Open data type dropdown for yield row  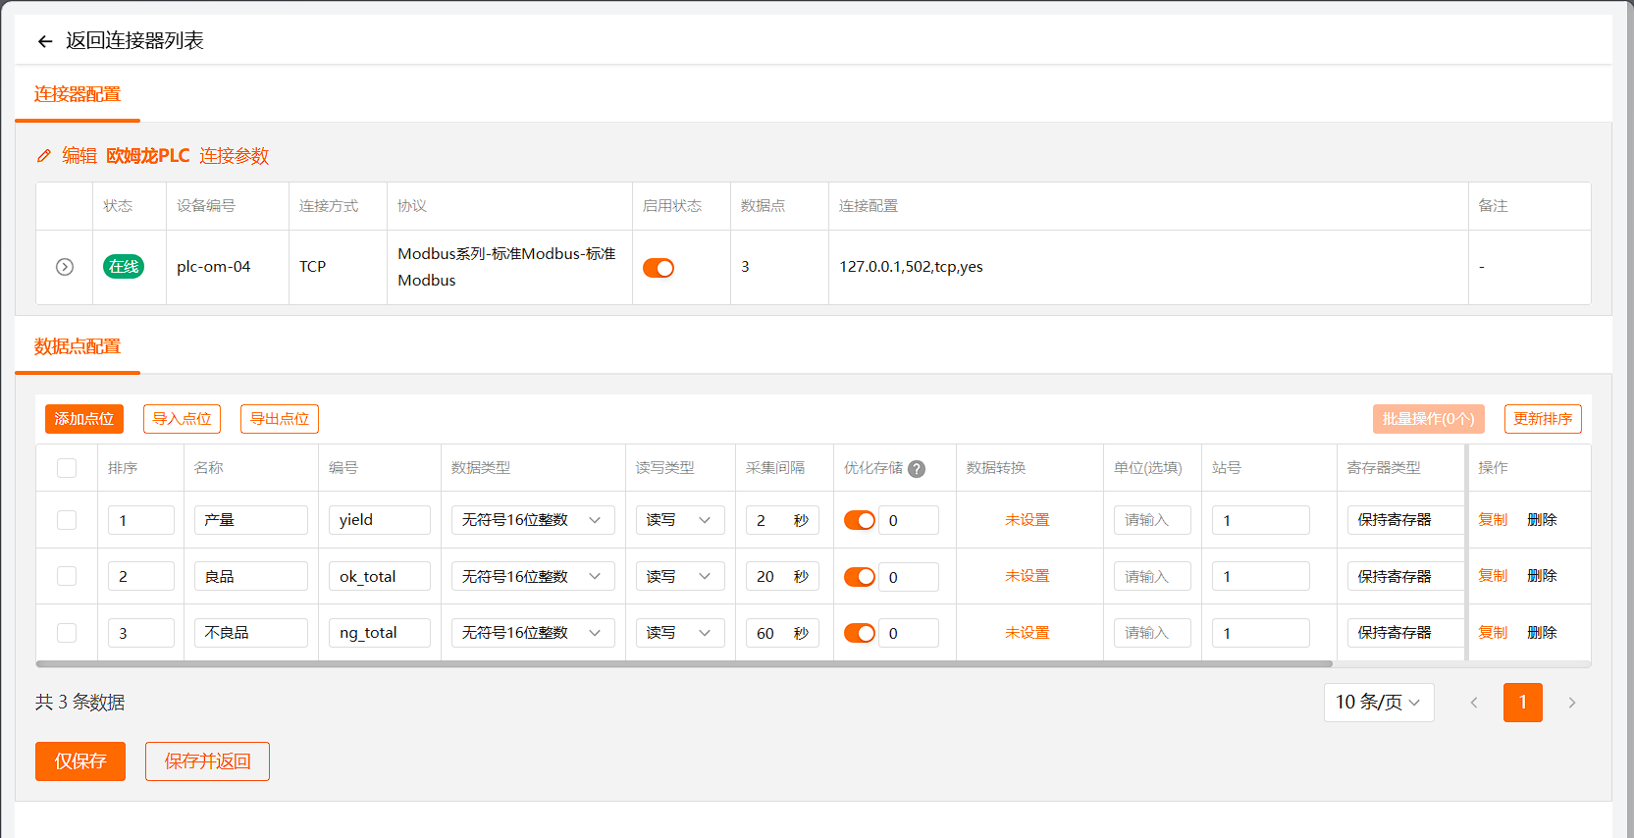(533, 520)
